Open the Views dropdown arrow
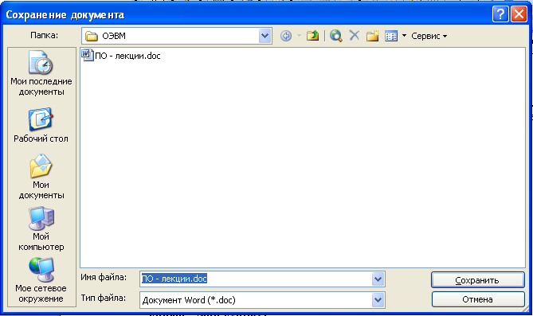 pos(404,35)
